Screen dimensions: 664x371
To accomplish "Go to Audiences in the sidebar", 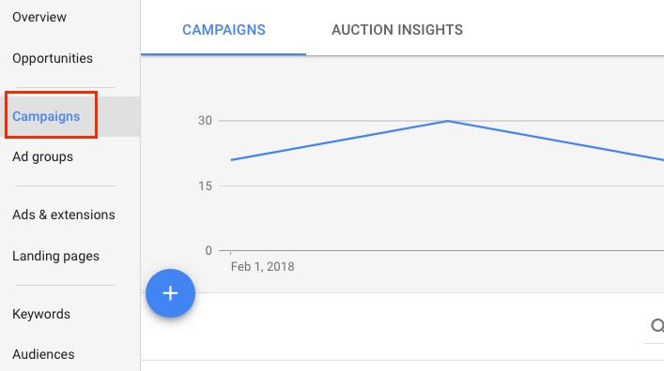I will click(x=43, y=354).
